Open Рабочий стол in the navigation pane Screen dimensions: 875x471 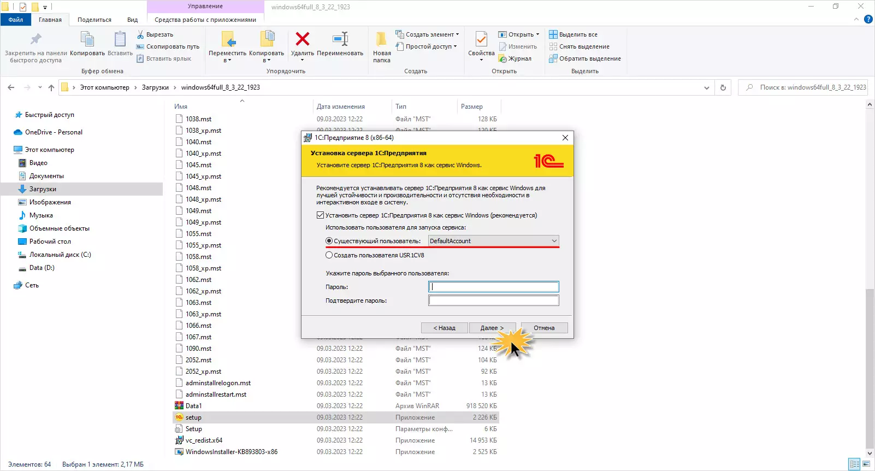44,242
